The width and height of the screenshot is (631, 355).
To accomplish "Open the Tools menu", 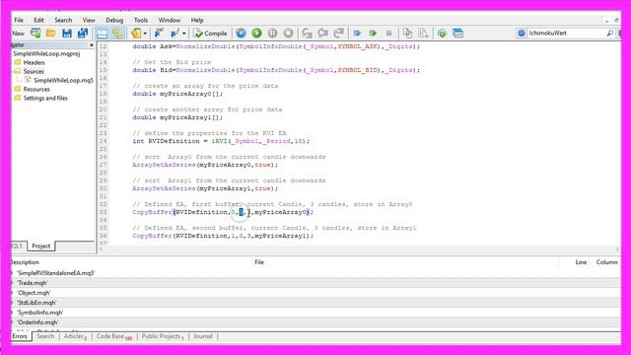I will click(141, 20).
